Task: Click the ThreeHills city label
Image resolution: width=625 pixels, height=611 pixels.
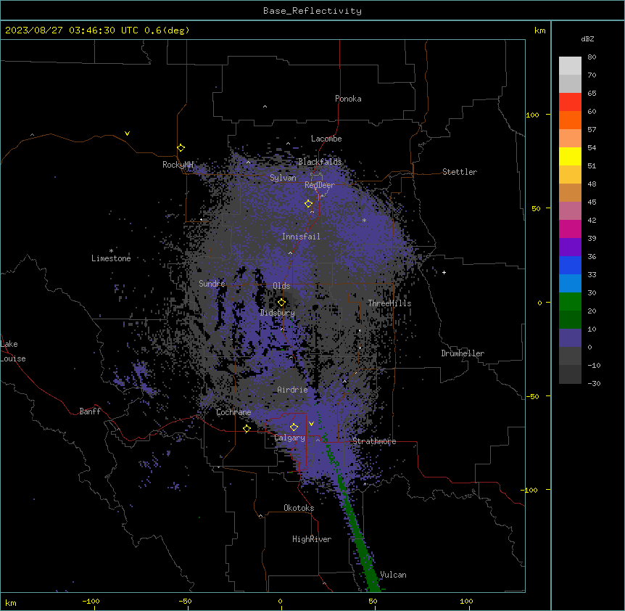Action: (389, 303)
